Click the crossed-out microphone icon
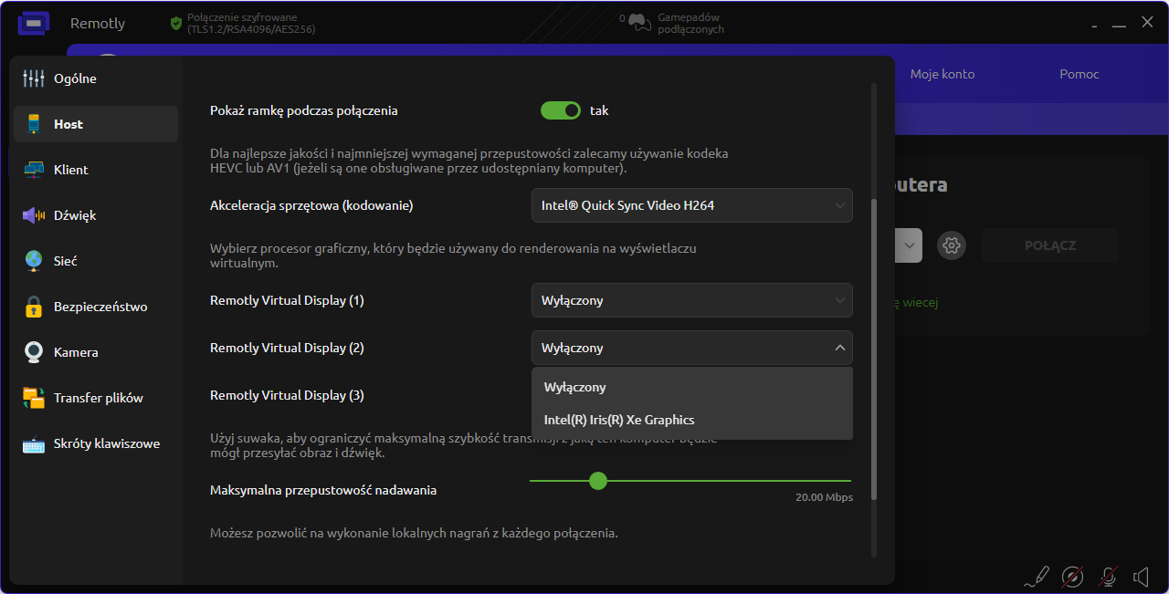The image size is (1169, 594). [1108, 577]
